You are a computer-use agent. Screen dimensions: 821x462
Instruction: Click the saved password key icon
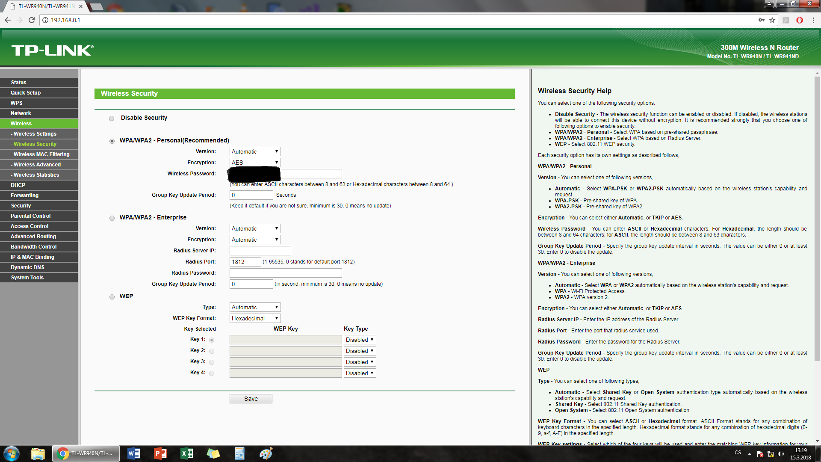point(762,20)
